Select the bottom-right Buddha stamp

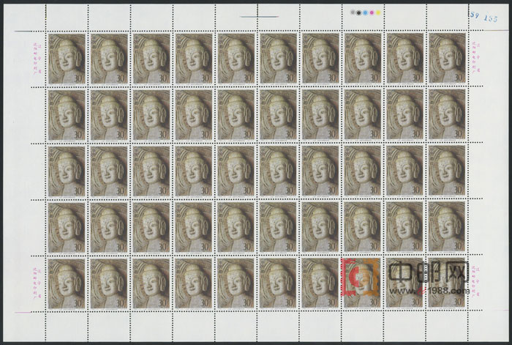[447, 283]
